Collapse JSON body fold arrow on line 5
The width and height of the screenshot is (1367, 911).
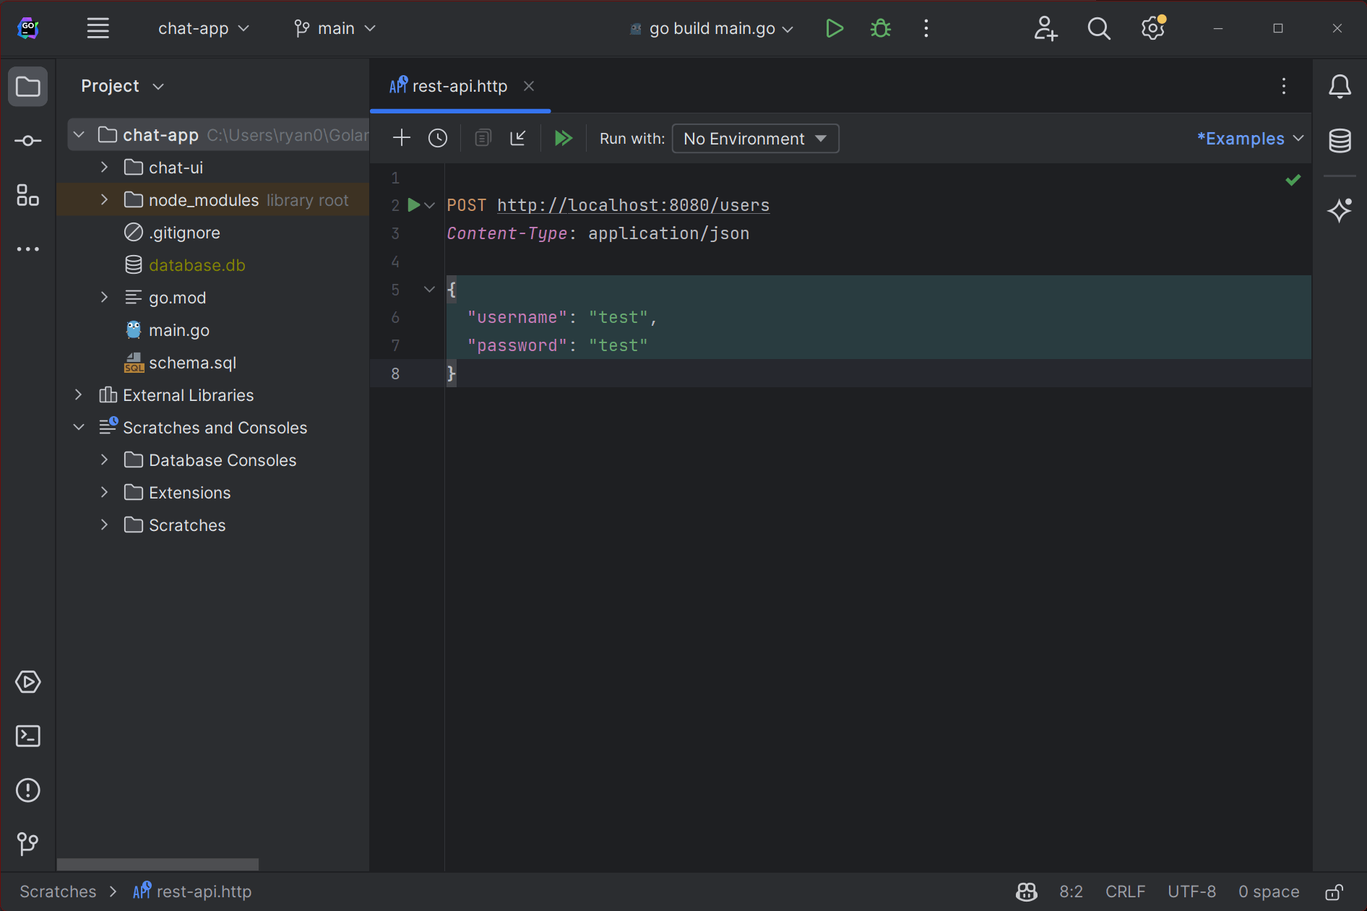click(x=429, y=290)
